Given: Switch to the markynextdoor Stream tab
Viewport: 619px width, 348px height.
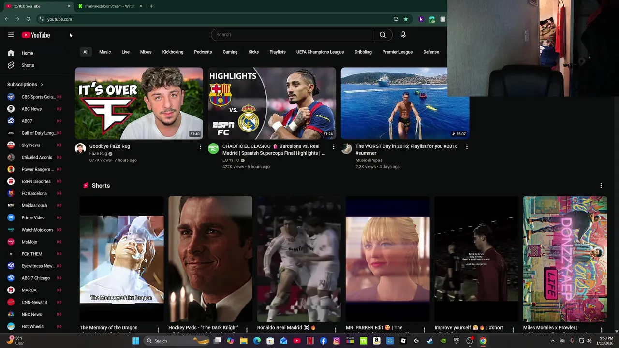Looking at the screenshot, I should click(x=109, y=6).
